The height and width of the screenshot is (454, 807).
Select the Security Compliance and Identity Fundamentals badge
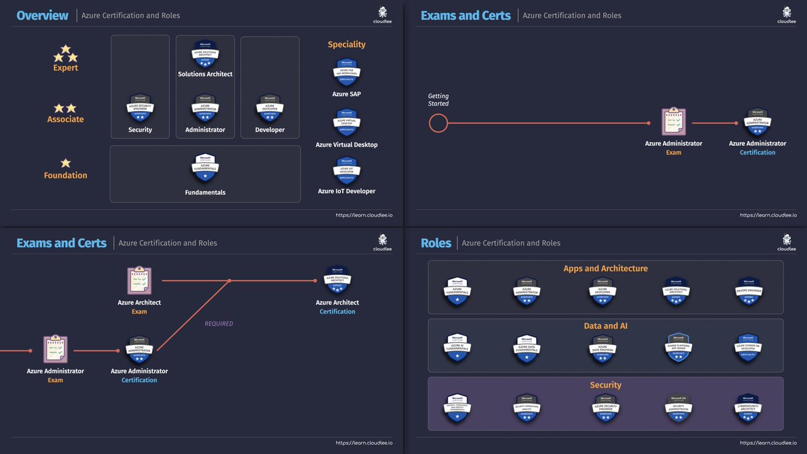(x=457, y=408)
